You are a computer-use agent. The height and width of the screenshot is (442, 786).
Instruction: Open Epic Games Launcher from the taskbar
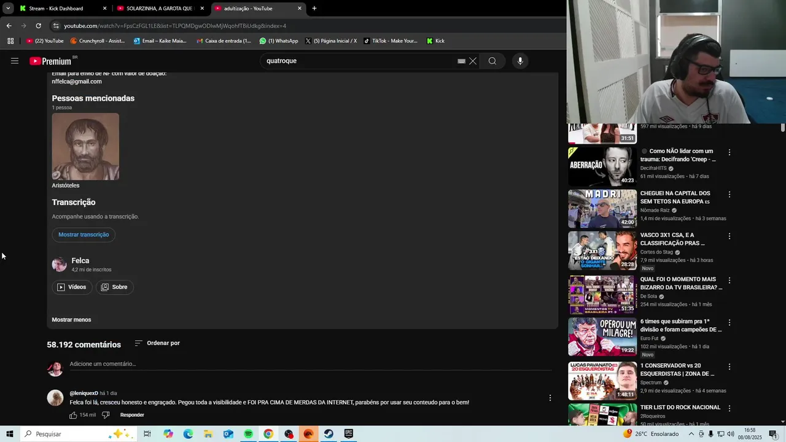(x=349, y=434)
